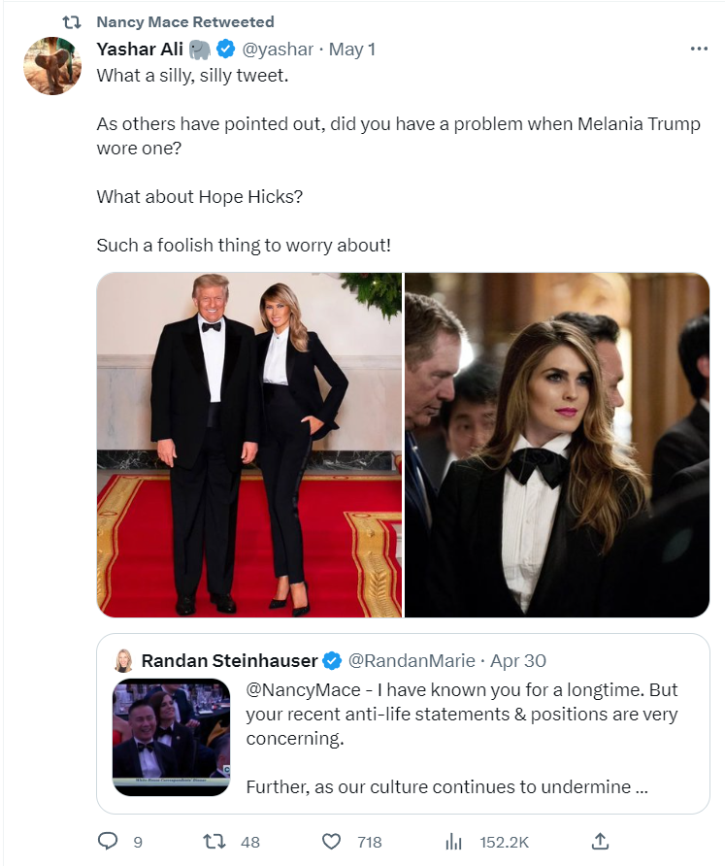Viewport: 725px width, 866px height.
Task: Click the Yashar Ali display name
Action: (140, 49)
